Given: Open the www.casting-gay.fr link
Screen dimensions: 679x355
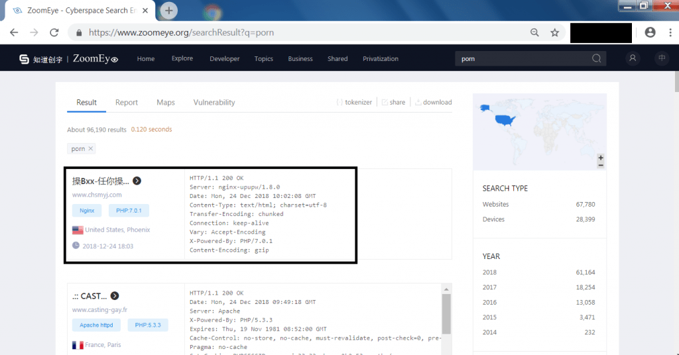Looking at the screenshot, I should pyautogui.click(x=99, y=309).
